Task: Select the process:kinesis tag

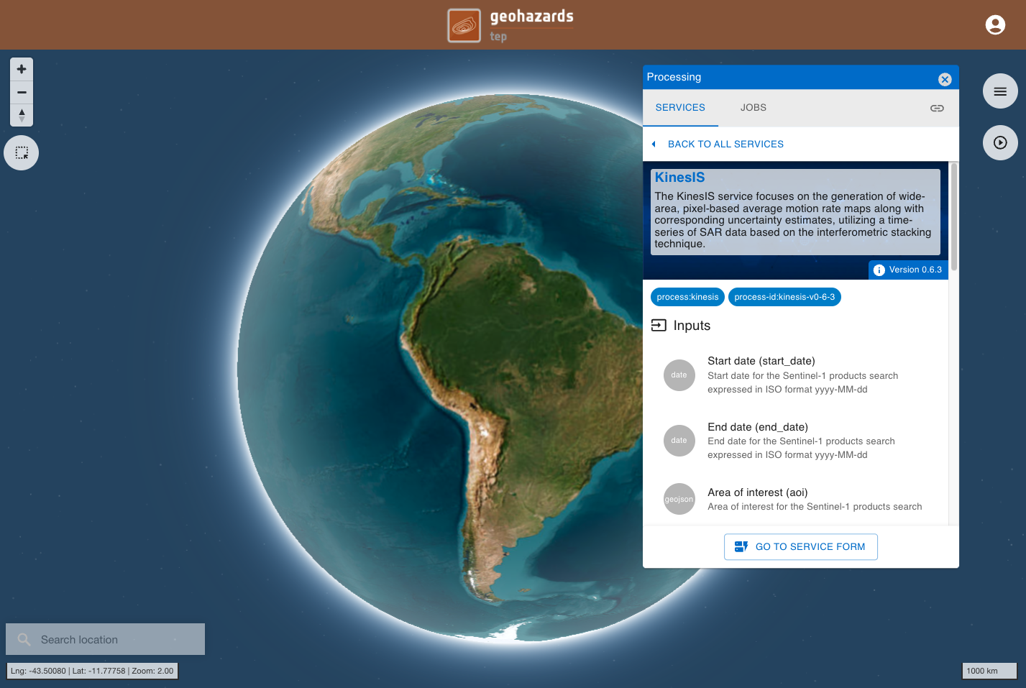Action: click(x=687, y=297)
